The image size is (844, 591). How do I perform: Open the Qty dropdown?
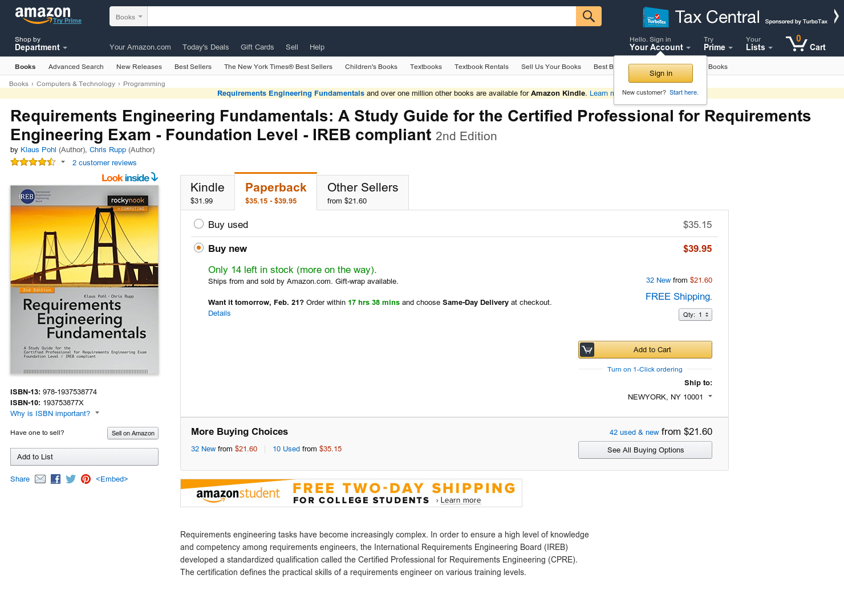(x=695, y=314)
